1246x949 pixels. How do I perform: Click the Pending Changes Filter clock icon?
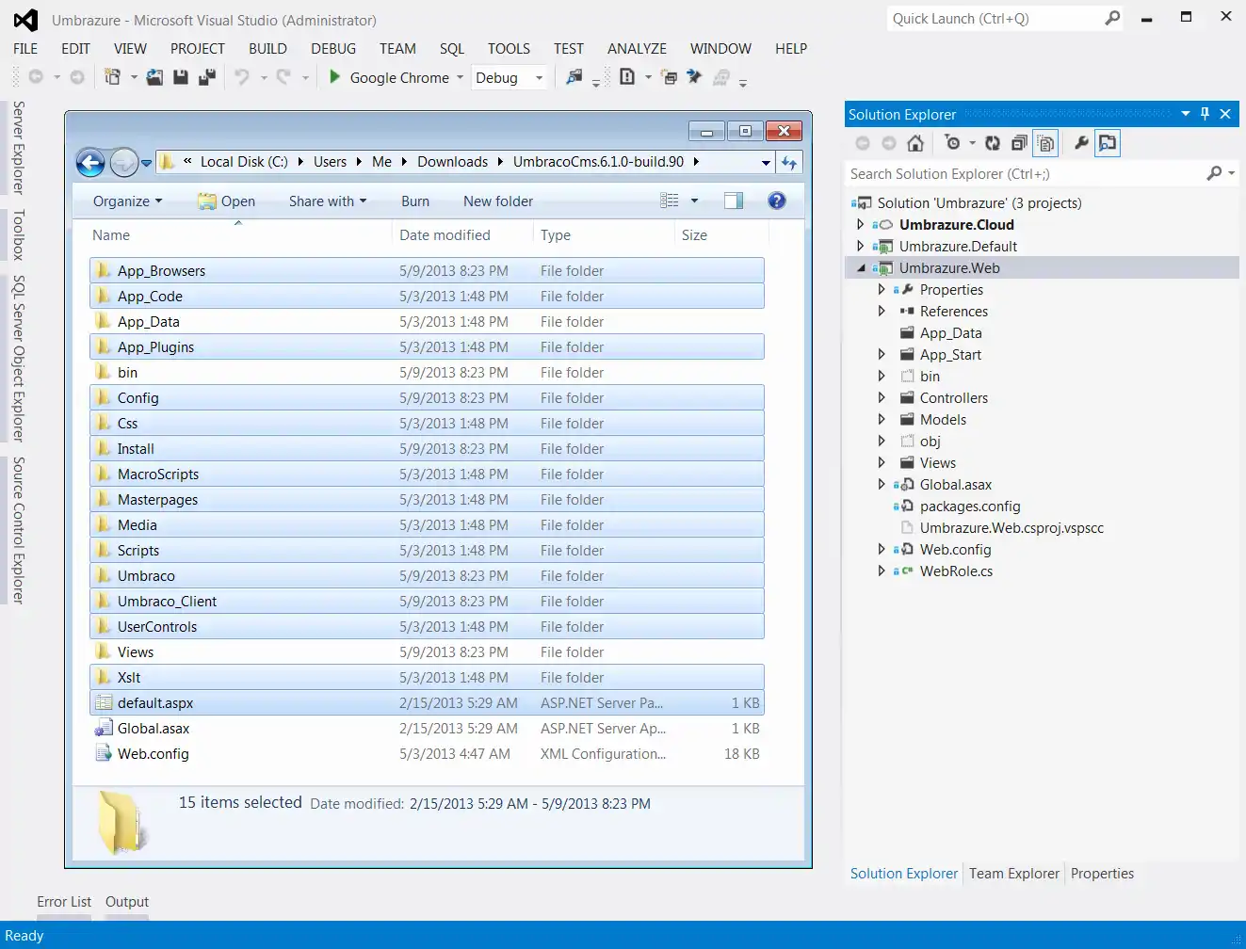[x=953, y=143]
